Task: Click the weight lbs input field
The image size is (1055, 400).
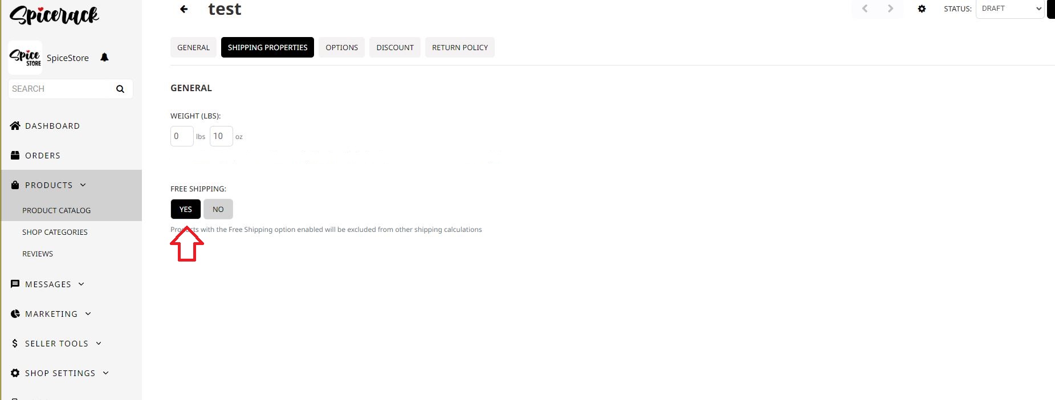Action: pyautogui.click(x=182, y=136)
